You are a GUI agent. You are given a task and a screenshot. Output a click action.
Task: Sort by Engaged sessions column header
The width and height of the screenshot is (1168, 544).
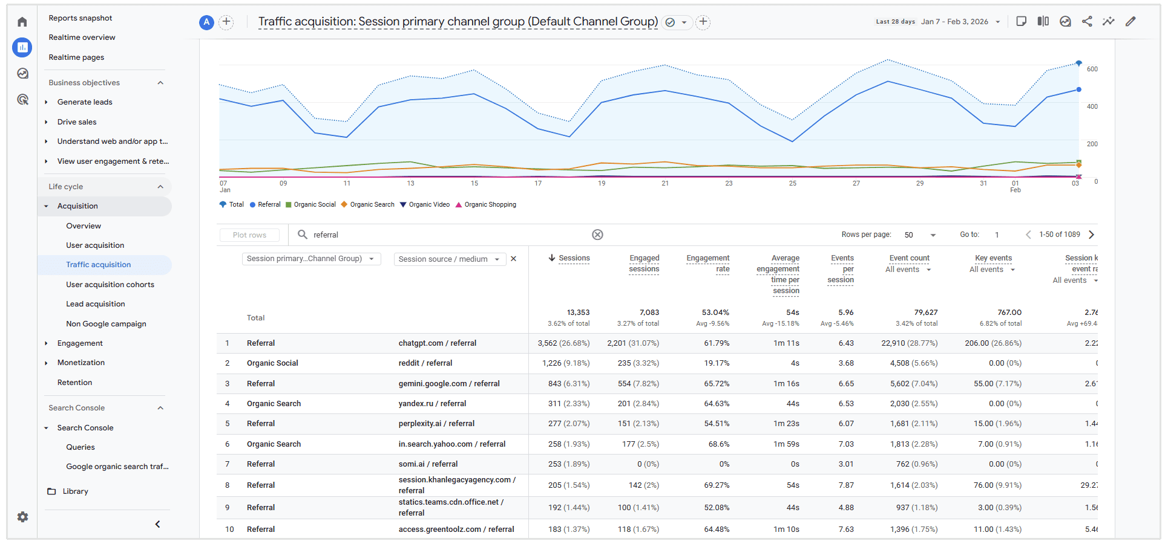coord(644,264)
